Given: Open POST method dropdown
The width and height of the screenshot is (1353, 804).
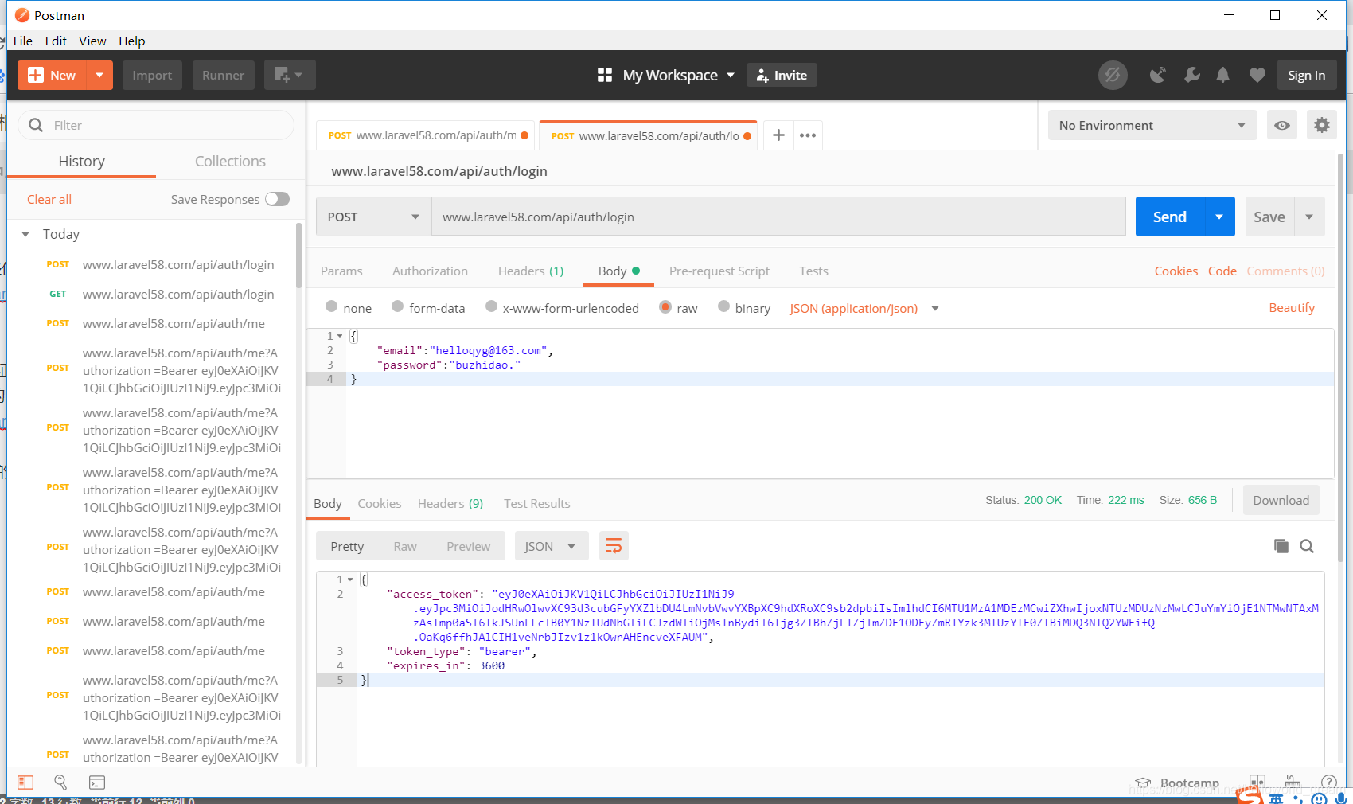Looking at the screenshot, I should 373,217.
